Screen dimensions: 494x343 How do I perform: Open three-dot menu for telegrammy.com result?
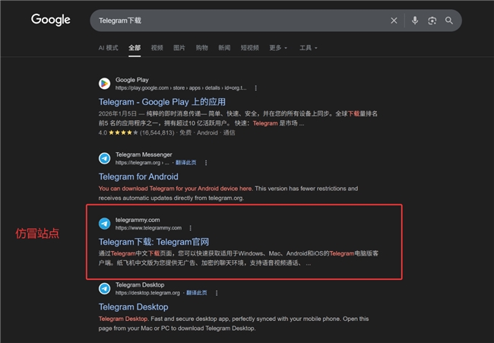pyautogui.click(x=190, y=227)
